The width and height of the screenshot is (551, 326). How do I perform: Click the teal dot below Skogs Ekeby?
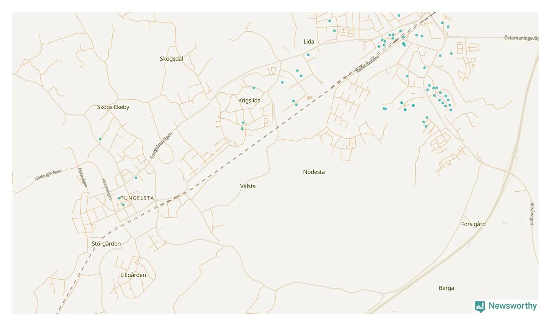[x=100, y=139]
